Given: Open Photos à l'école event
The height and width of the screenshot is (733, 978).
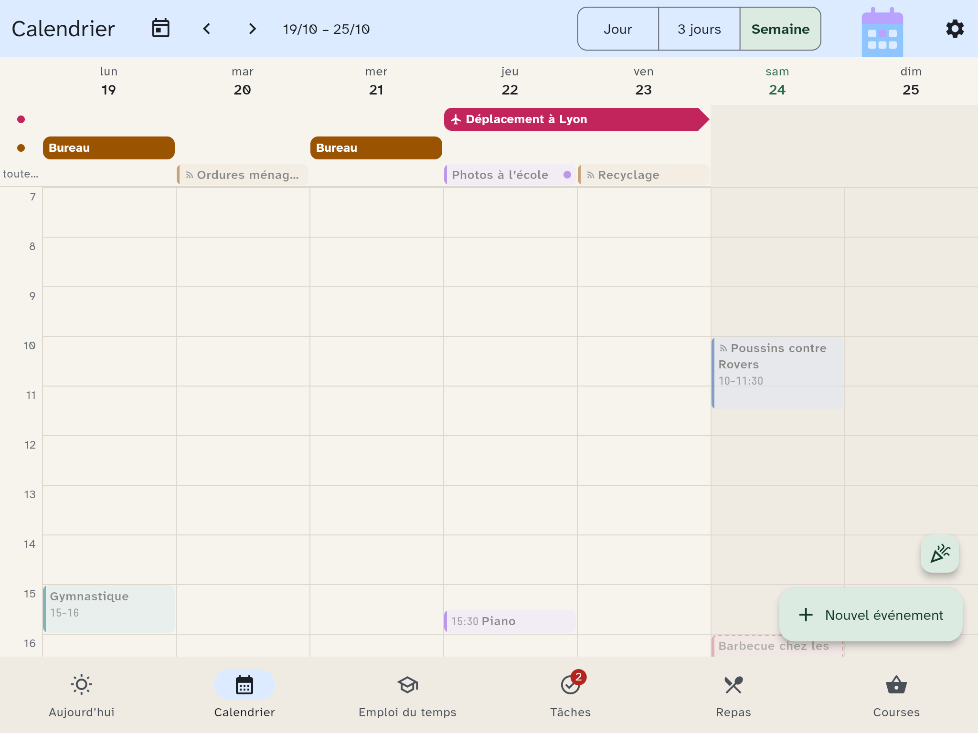Looking at the screenshot, I should tap(510, 175).
